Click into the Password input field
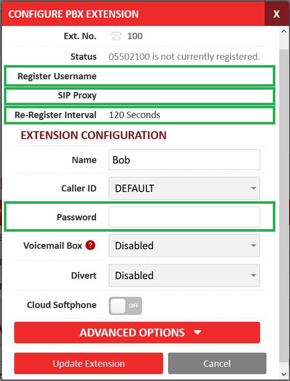This screenshot has width=290, height=381. pos(184,217)
